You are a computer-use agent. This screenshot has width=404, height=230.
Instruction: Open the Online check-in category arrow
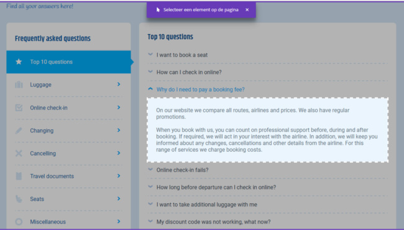119,107
